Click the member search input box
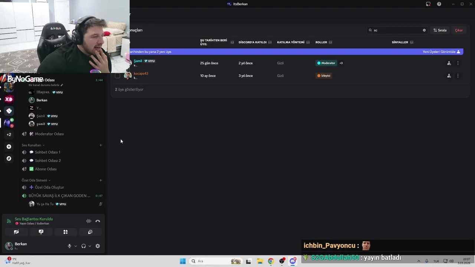The width and height of the screenshot is (475, 267). click(x=397, y=30)
